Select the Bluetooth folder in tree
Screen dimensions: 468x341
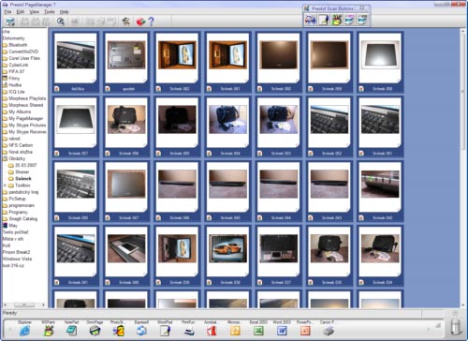pos(18,45)
